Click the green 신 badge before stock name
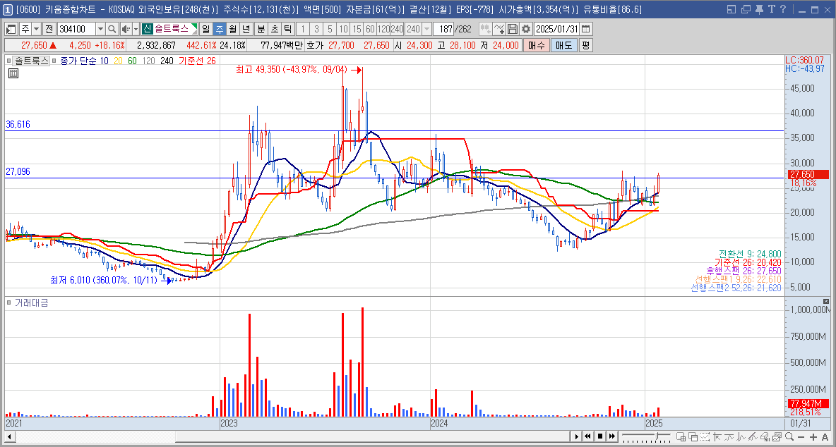836x447 pixels. coord(148,29)
